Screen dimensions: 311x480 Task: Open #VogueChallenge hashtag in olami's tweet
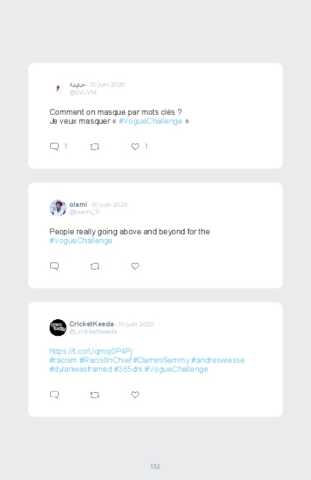[x=81, y=241]
